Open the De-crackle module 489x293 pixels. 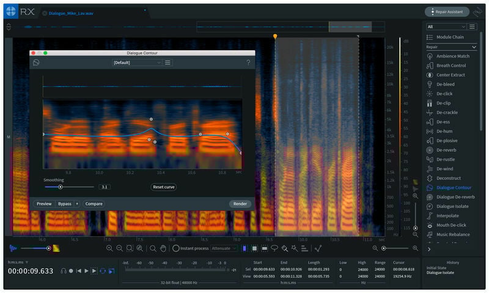click(x=442, y=113)
